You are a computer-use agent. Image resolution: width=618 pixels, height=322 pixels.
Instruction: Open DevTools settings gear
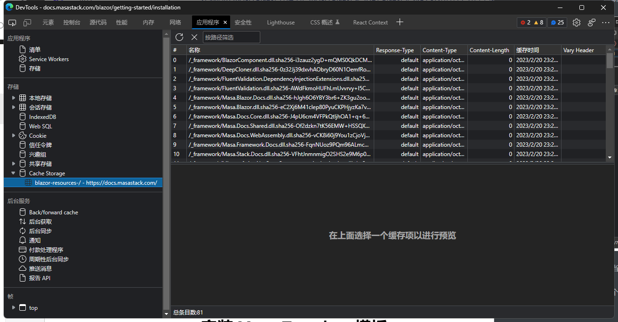pyautogui.click(x=577, y=22)
